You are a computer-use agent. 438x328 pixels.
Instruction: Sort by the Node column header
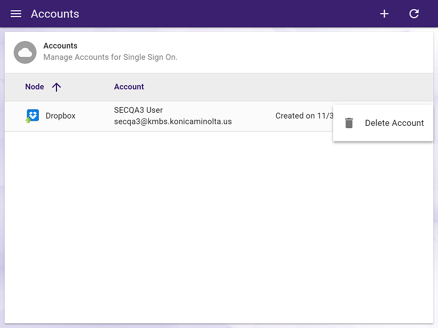pyautogui.click(x=34, y=87)
